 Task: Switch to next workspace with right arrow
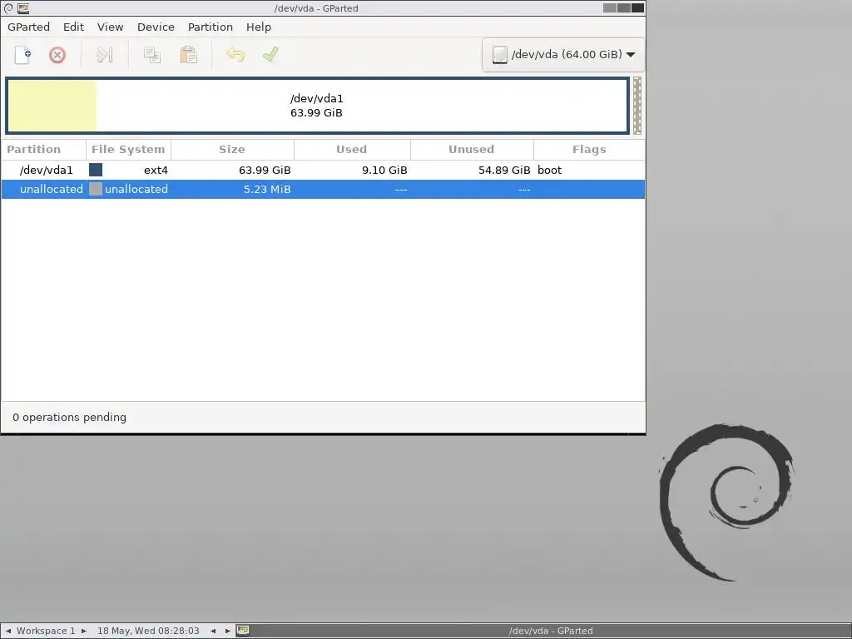(84, 631)
